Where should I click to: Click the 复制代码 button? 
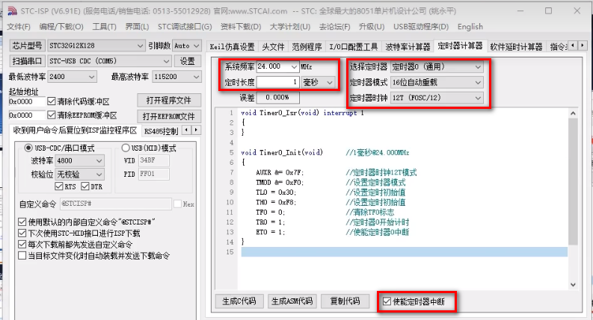point(345,301)
